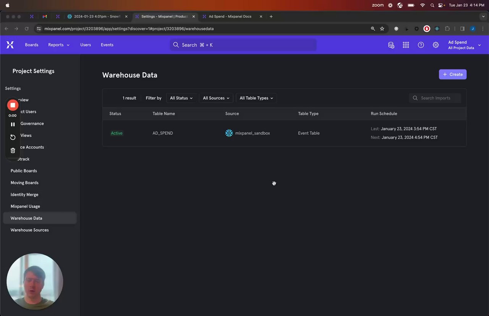Viewport: 489px width, 316px height.
Task: Open Mixpanel Usage settings
Action: point(25,206)
